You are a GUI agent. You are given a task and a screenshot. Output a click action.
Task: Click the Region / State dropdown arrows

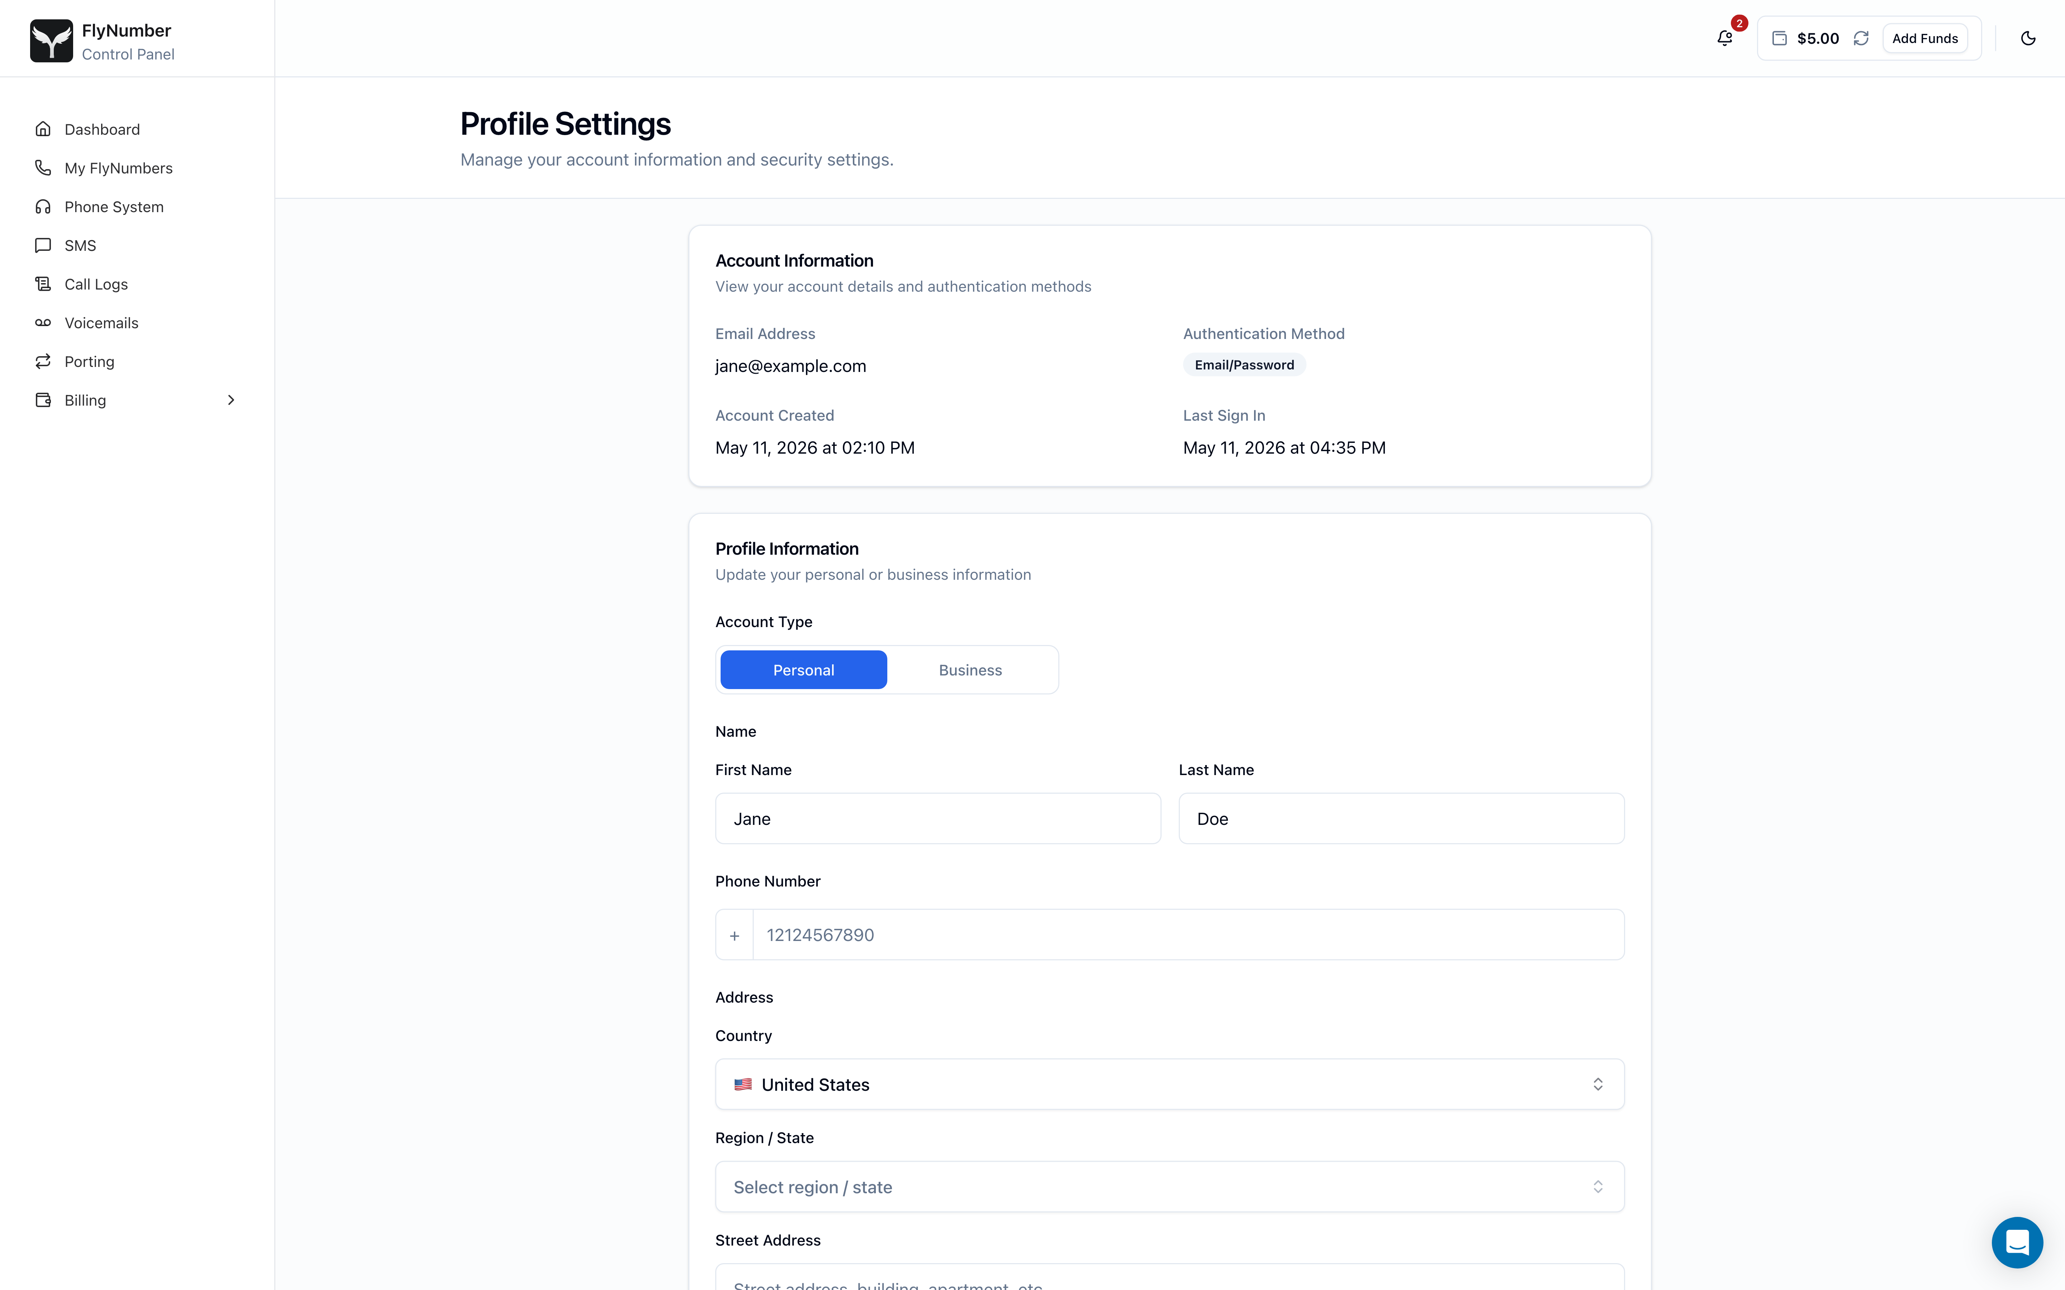point(1598,1187)
